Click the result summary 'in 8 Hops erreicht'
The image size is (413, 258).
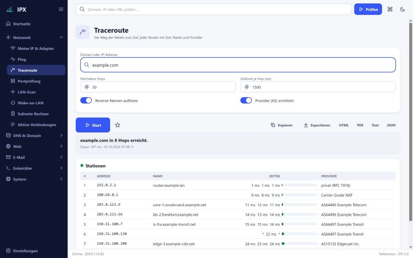pyautogui.click(x=114, y=140)
